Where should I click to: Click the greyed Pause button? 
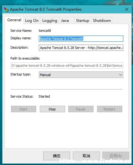81,109
